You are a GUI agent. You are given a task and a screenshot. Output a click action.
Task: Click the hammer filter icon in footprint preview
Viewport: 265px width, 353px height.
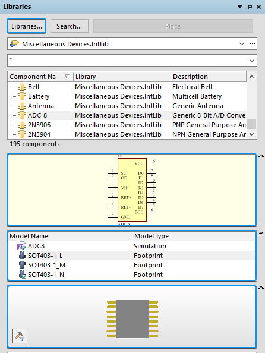[x=20, y=336]
